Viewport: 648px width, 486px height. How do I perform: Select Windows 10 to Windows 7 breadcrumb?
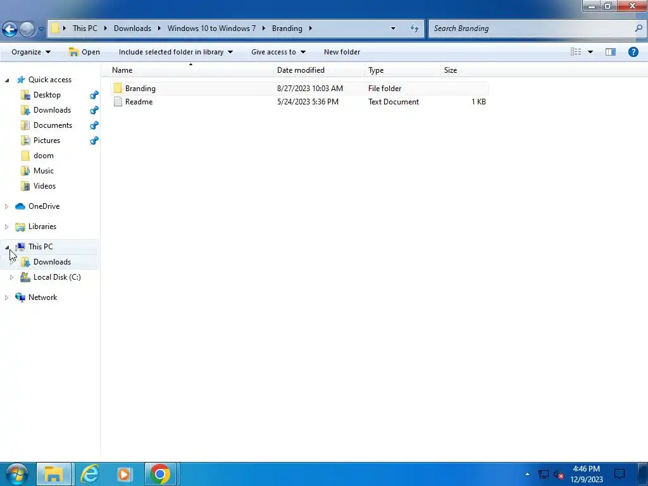point(211,28)
